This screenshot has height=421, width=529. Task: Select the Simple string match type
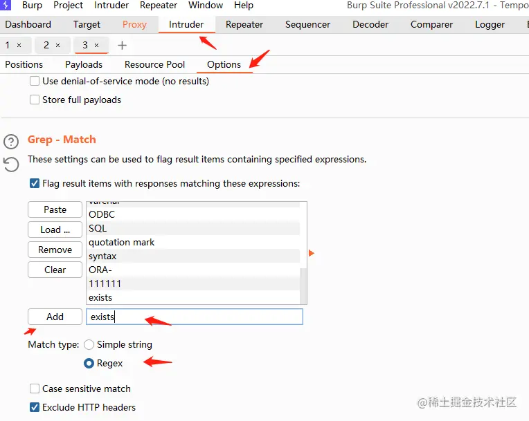[x=89, y=344]
